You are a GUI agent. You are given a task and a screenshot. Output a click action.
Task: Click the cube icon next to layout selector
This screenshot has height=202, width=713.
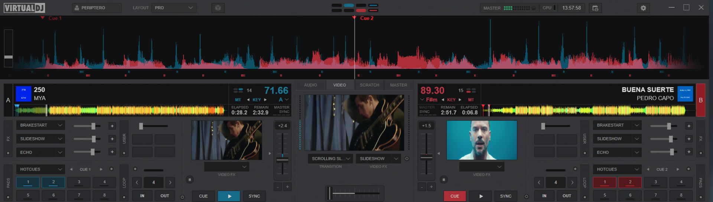[x=218, y=8]
